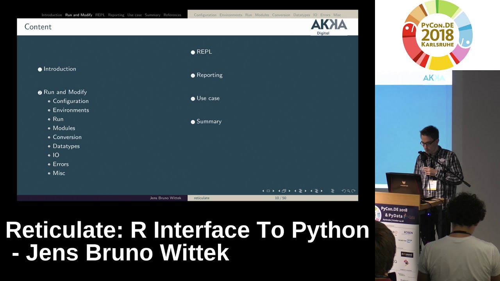
Task: Open Run and Modify in header navigation
Action: (79, 15)
